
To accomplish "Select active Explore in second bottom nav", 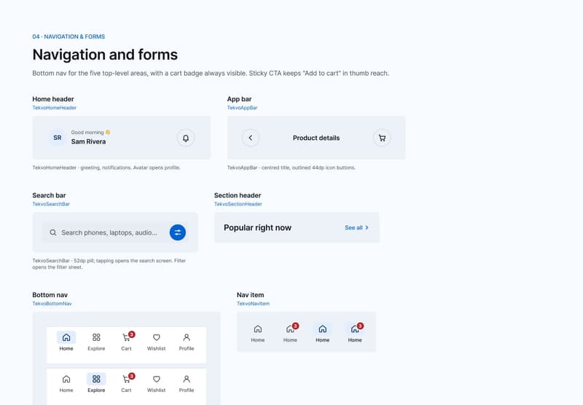I will [x=96, y=383].
